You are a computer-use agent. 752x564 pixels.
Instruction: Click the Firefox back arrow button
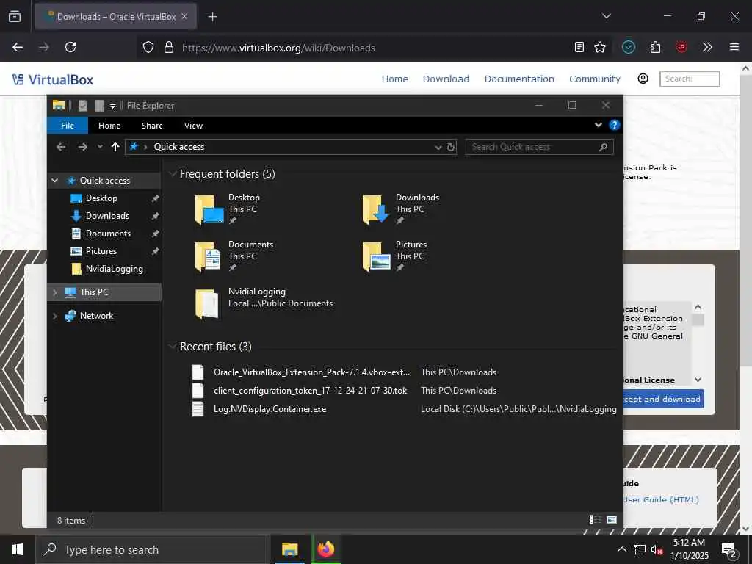18,47
